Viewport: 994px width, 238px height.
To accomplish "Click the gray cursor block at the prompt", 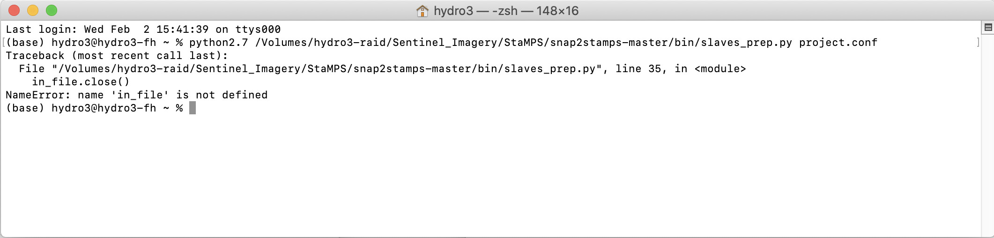I will click(193, 108).
